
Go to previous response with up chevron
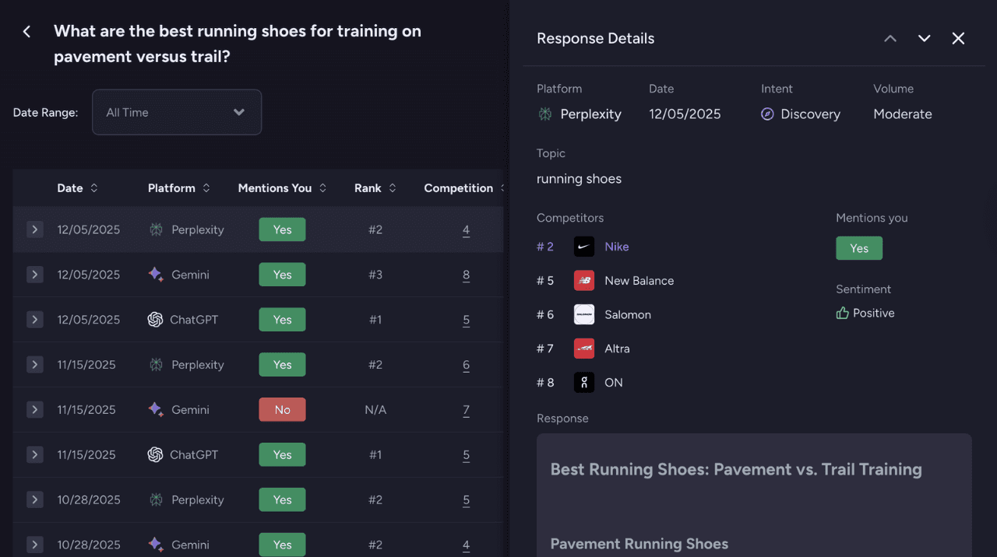(x=890, y=38)
